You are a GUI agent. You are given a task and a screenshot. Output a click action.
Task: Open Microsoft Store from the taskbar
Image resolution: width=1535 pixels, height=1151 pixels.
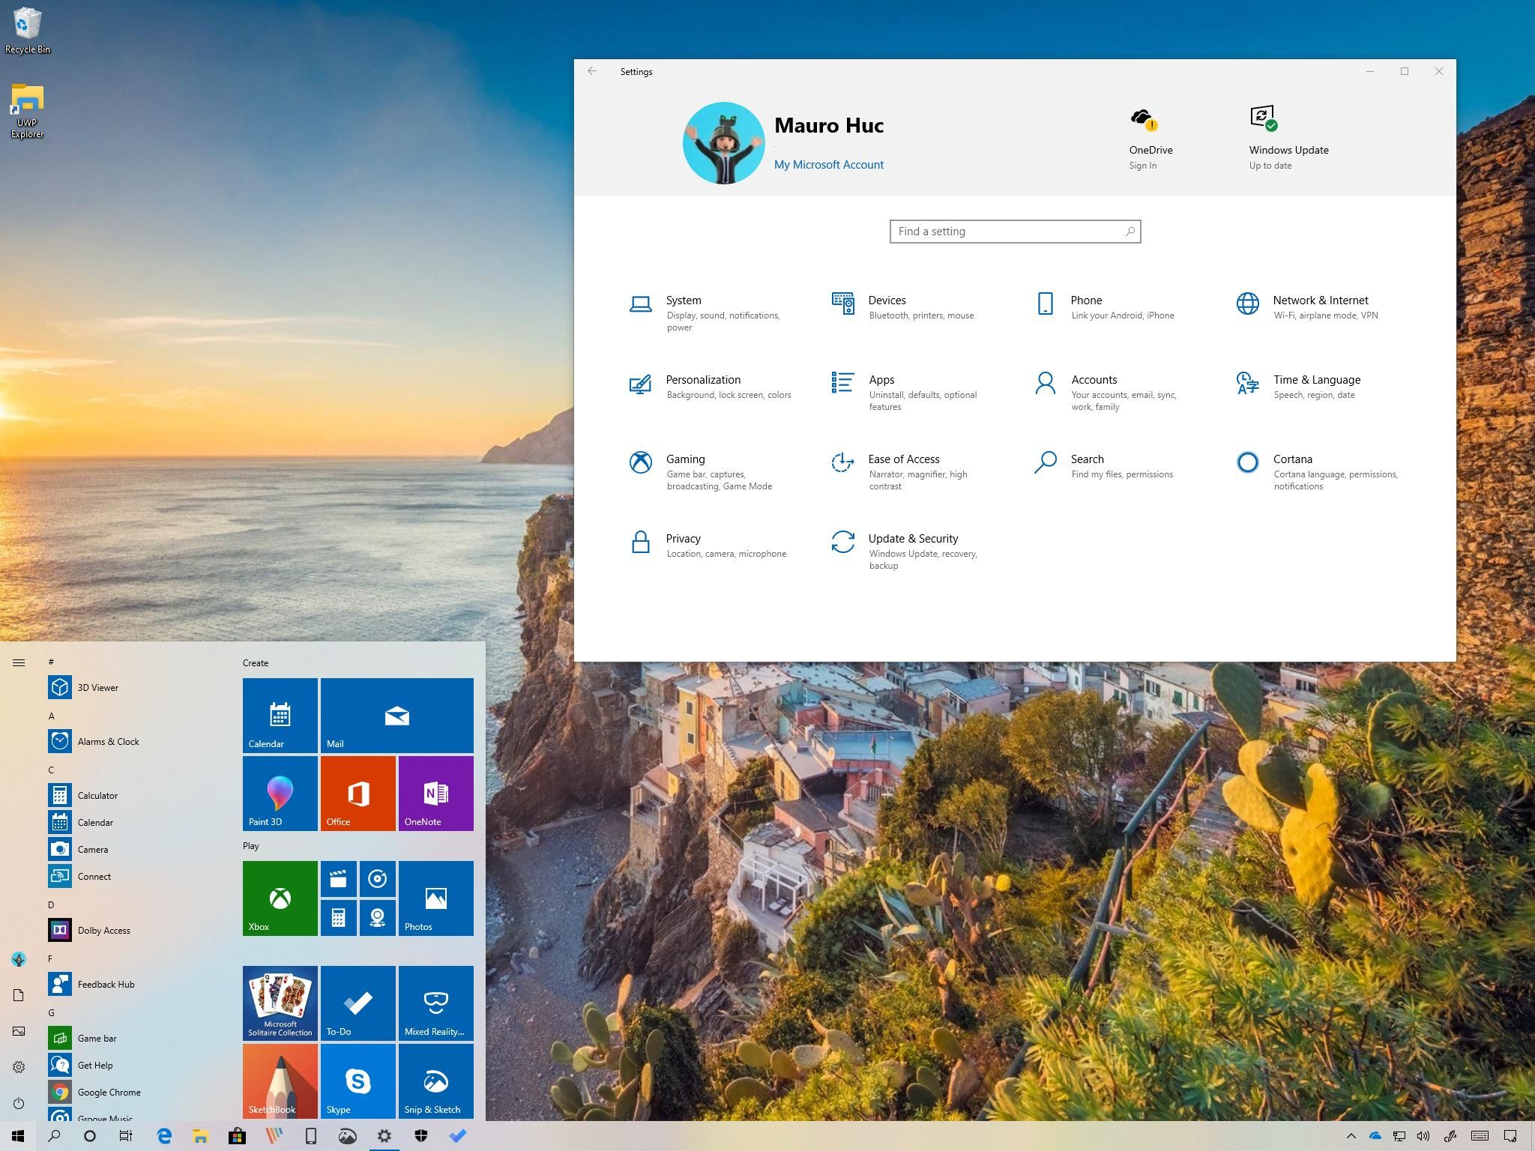(237, 1135)
